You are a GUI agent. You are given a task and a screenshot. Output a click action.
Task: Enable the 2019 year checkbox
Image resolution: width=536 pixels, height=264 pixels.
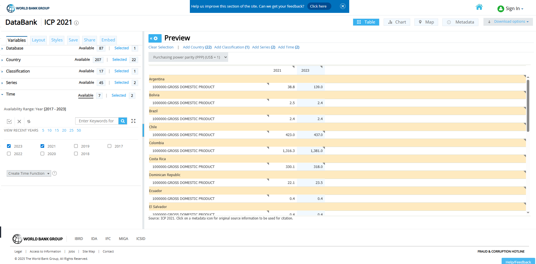point(76,146)
